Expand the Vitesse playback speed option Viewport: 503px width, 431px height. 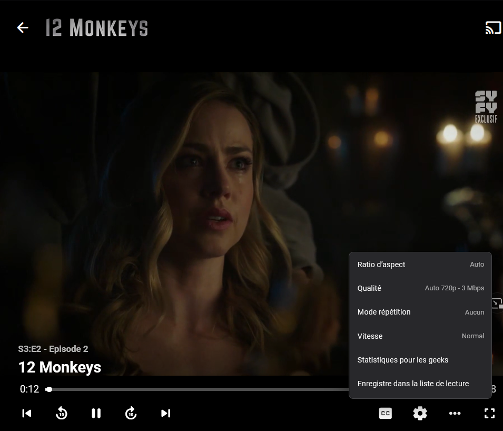[420, 336]
